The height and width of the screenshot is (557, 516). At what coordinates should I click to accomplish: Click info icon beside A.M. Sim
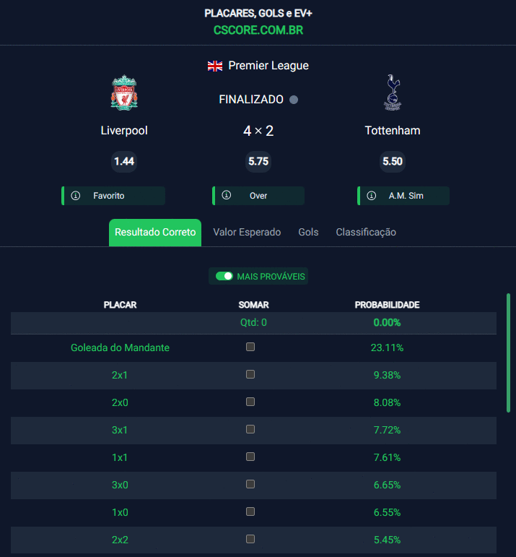(371, 196)
